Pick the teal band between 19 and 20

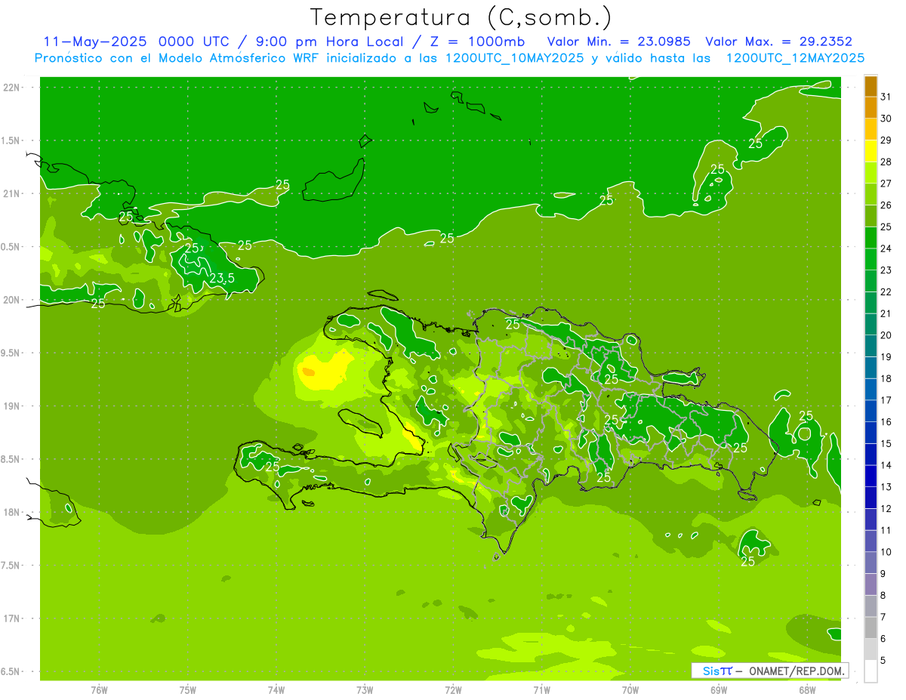pyautogui.click(x=871, y=346)
